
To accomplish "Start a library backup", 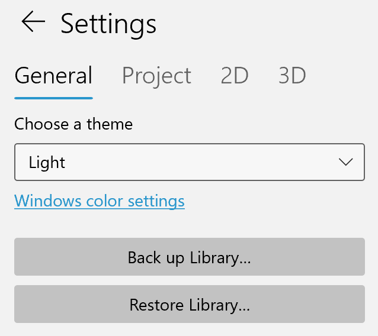I will tap(190, 257).
